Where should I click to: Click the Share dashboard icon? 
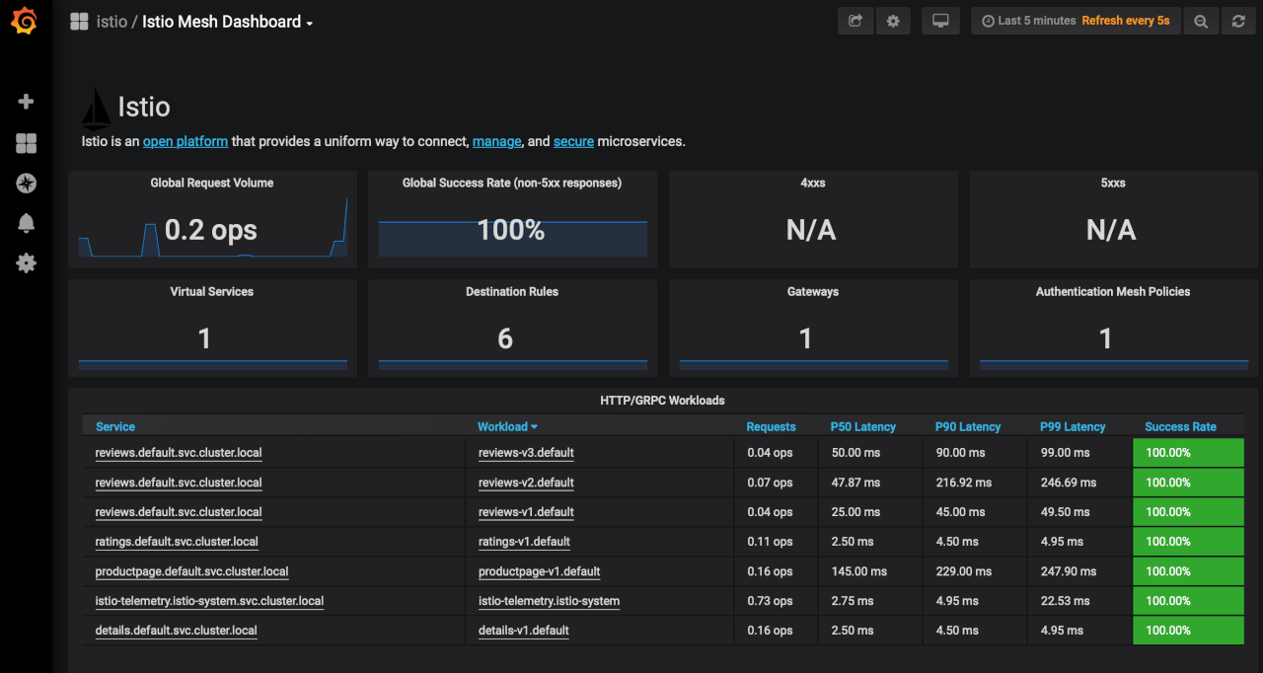(x=854, y=20)
